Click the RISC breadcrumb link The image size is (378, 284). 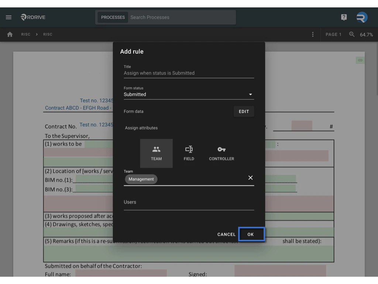26,34
